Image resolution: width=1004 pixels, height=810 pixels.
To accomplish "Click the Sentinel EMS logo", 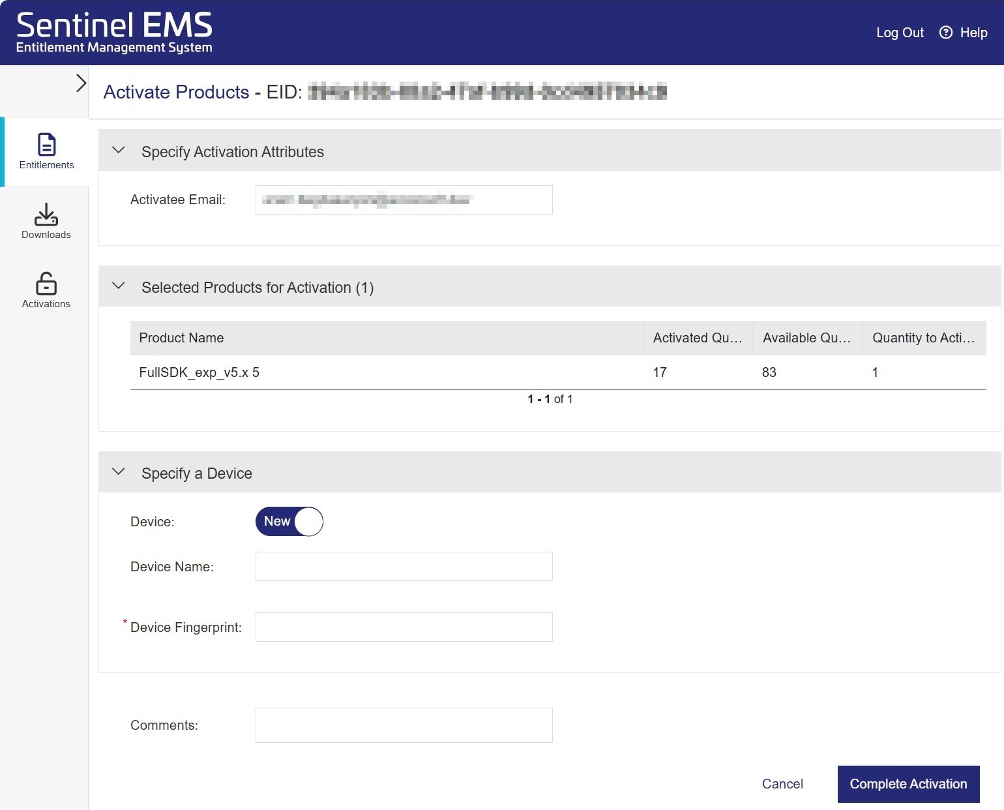I will click(x=114, y=33).
